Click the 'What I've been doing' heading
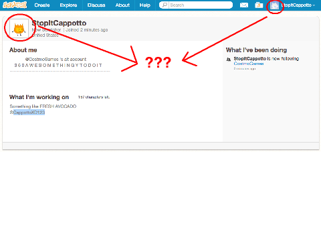 pos(256,50)
